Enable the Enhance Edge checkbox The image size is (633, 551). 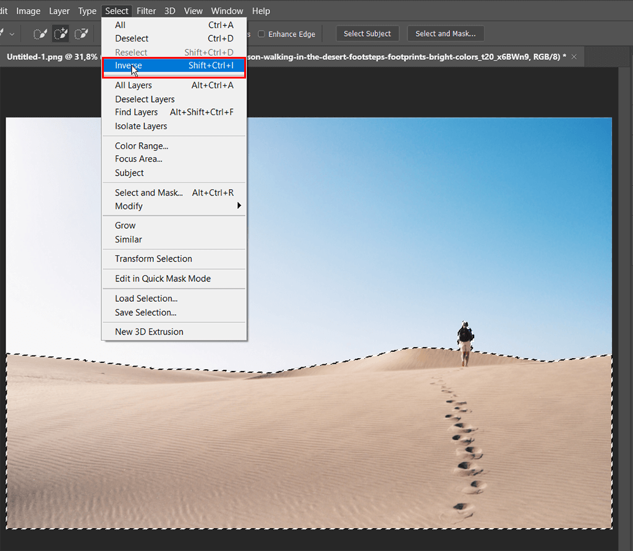tap(261, 34)
